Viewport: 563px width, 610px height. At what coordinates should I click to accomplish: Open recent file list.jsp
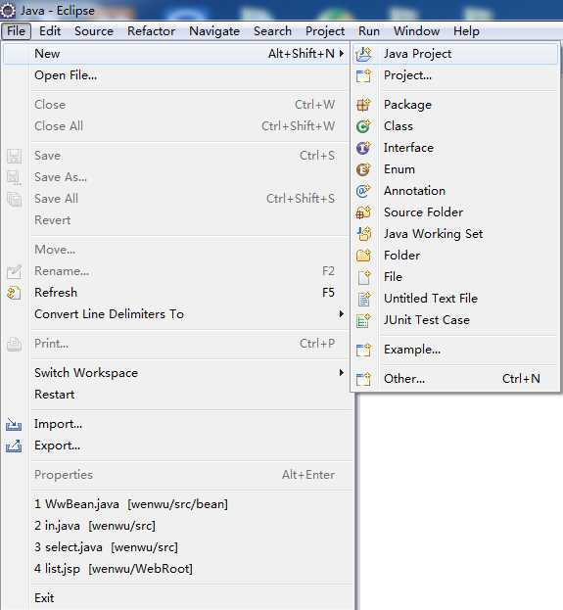point(114,569)
